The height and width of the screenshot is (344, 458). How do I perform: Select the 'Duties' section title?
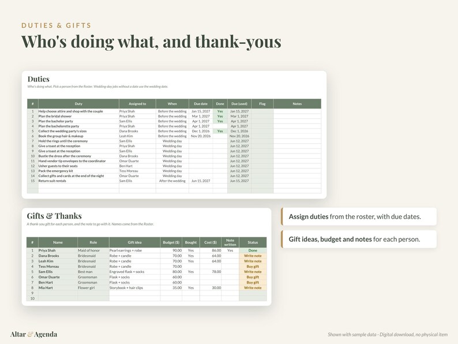coord(38,79)
